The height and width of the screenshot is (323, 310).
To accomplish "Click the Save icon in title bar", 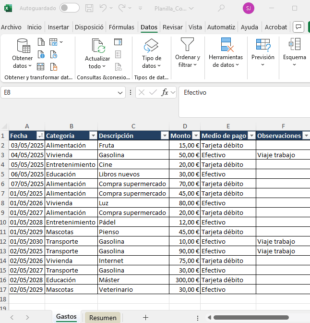I will click(89, 8).
